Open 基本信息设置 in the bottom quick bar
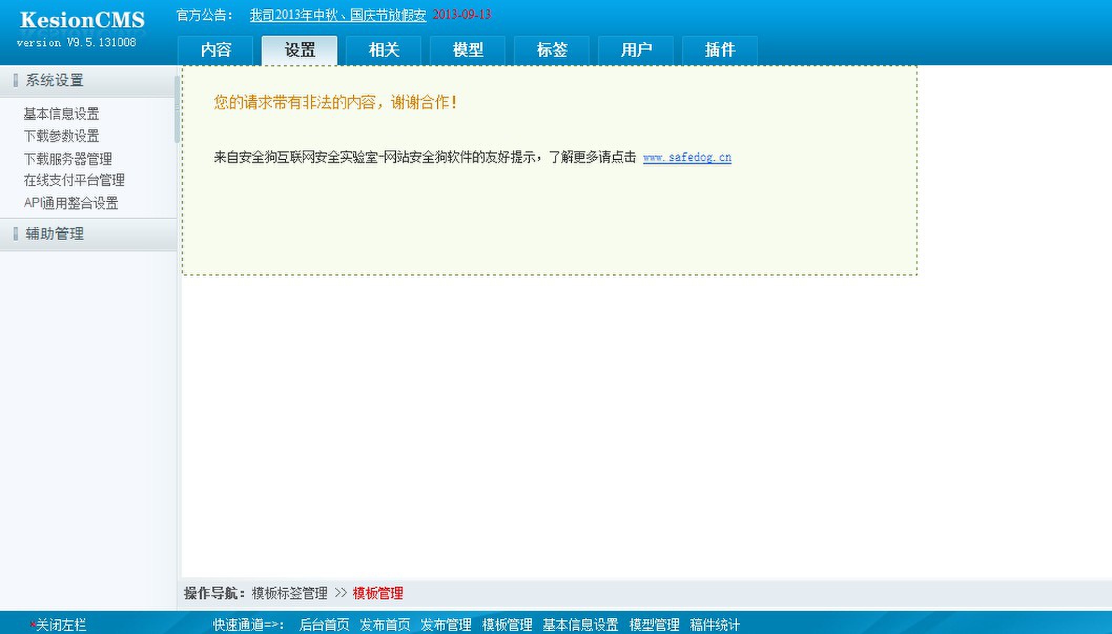This screenshot has width=1112, height=634. [581, 625]
